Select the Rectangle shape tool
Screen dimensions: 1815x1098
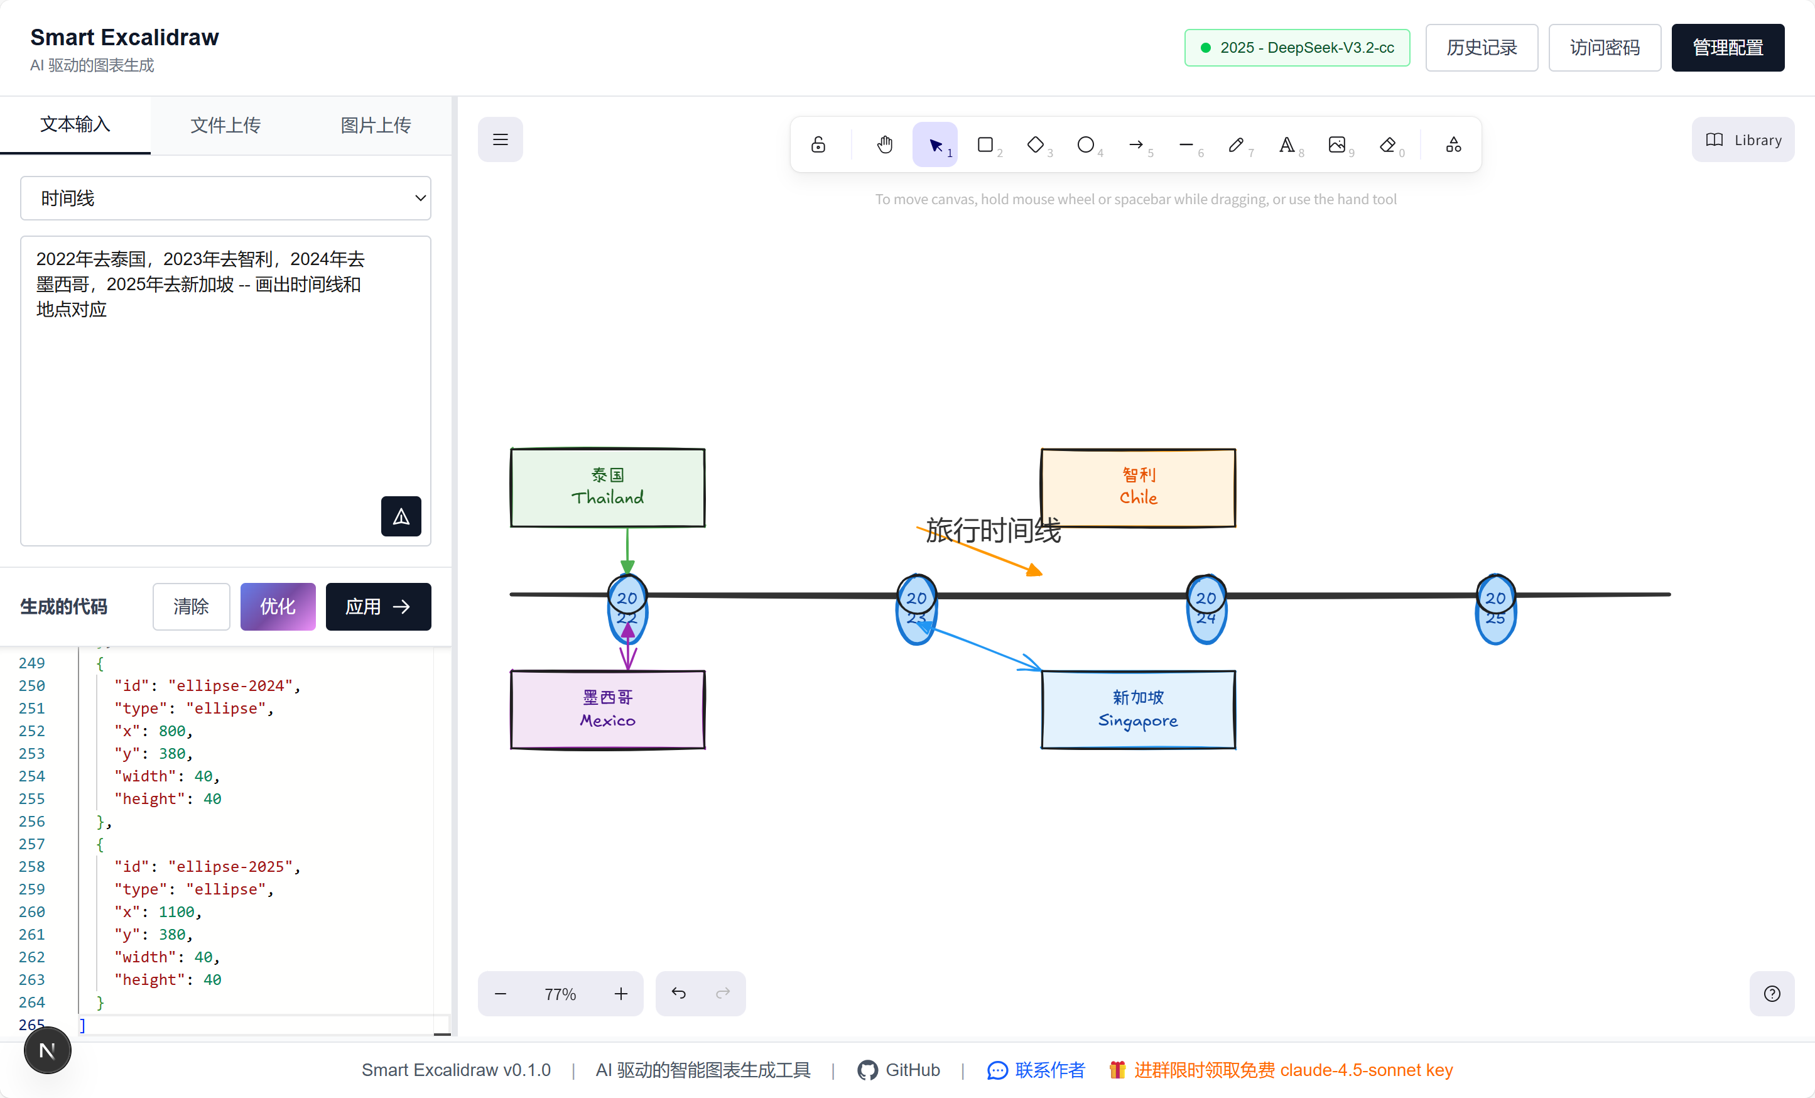pos(985,144)
